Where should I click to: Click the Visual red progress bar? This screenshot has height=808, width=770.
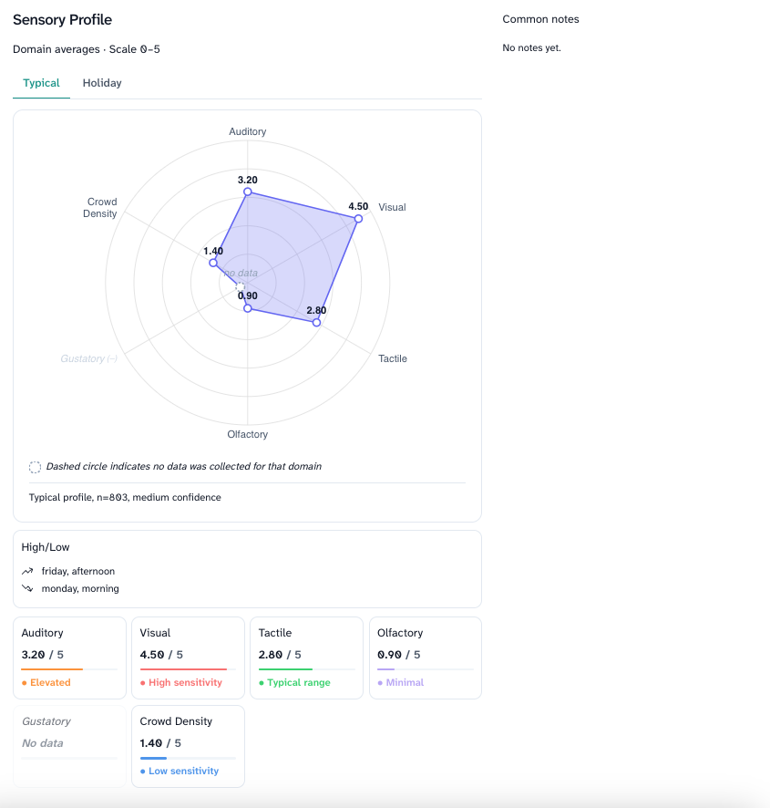[x=188, y=669]
